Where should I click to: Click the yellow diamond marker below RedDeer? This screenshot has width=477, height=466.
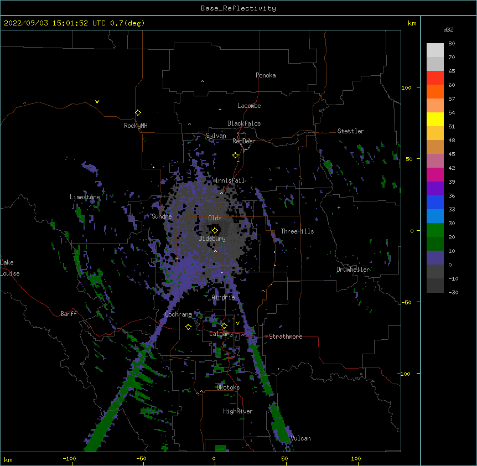pyautogui.click(x=236, y=156)
